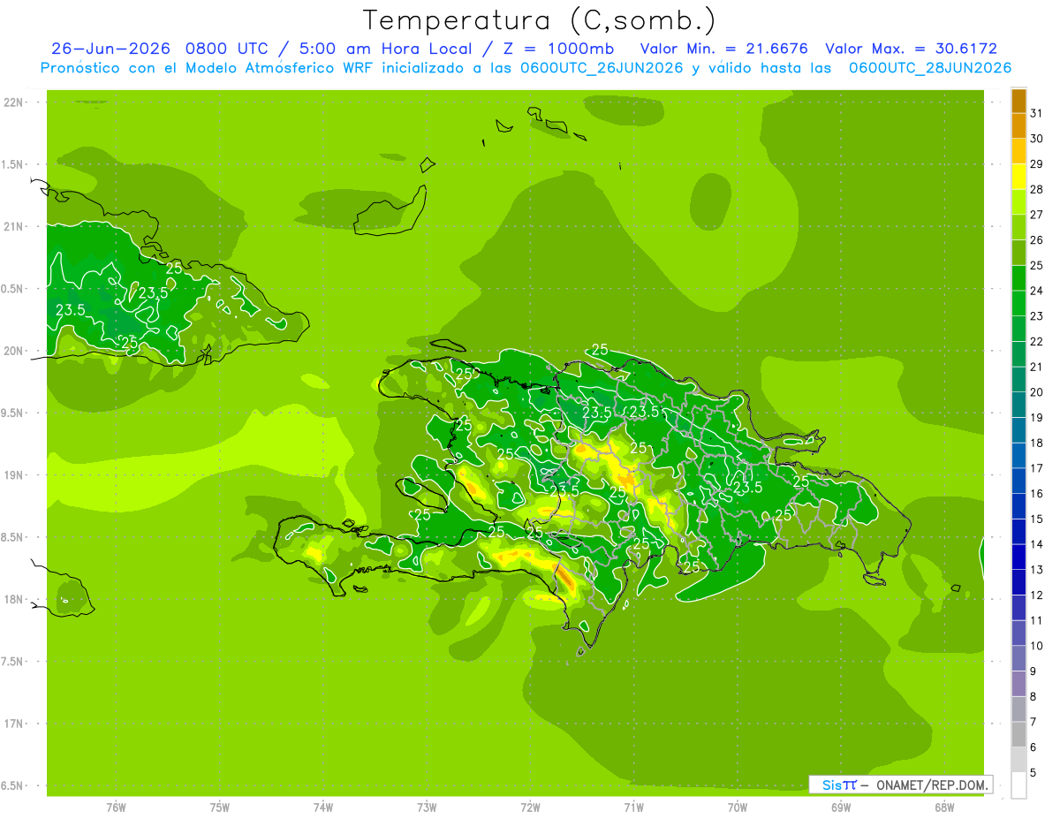
Task: Click the legend value 25
Action: (1037, 265)
